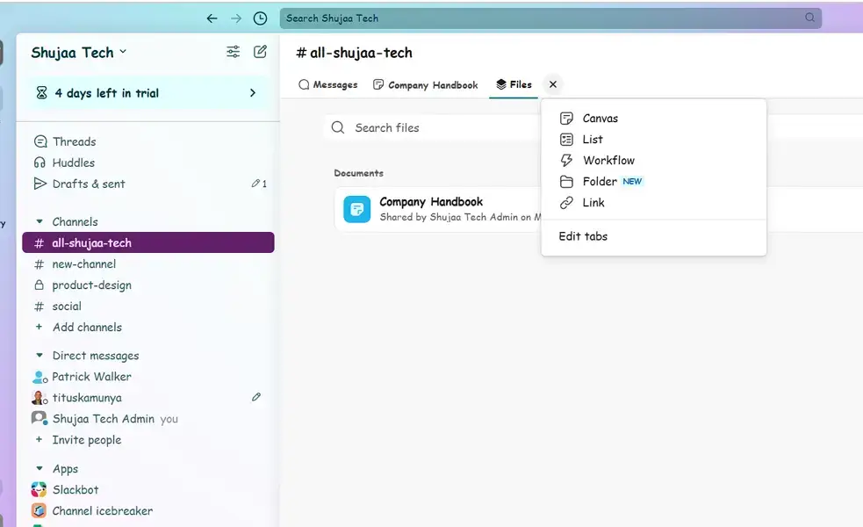This screenshot has height=527, width=863.
Task: Choose List from the add-tab menu
Action: [654, 140]
